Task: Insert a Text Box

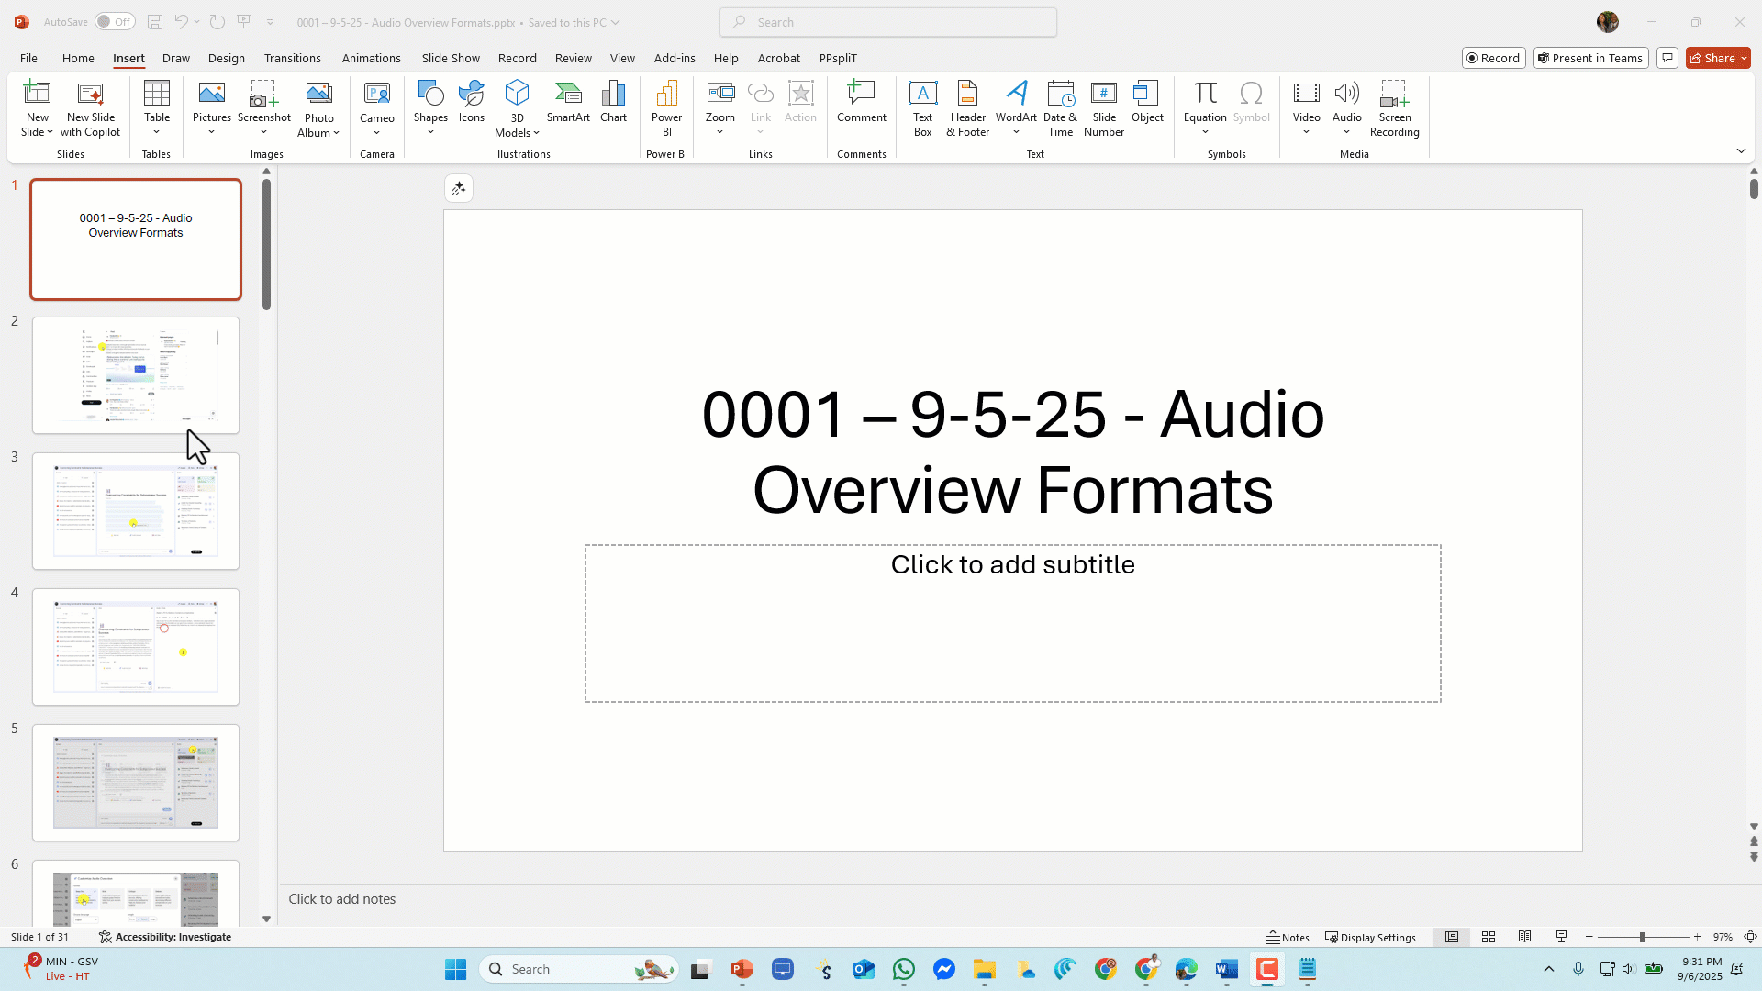Action: click(922, 107)
